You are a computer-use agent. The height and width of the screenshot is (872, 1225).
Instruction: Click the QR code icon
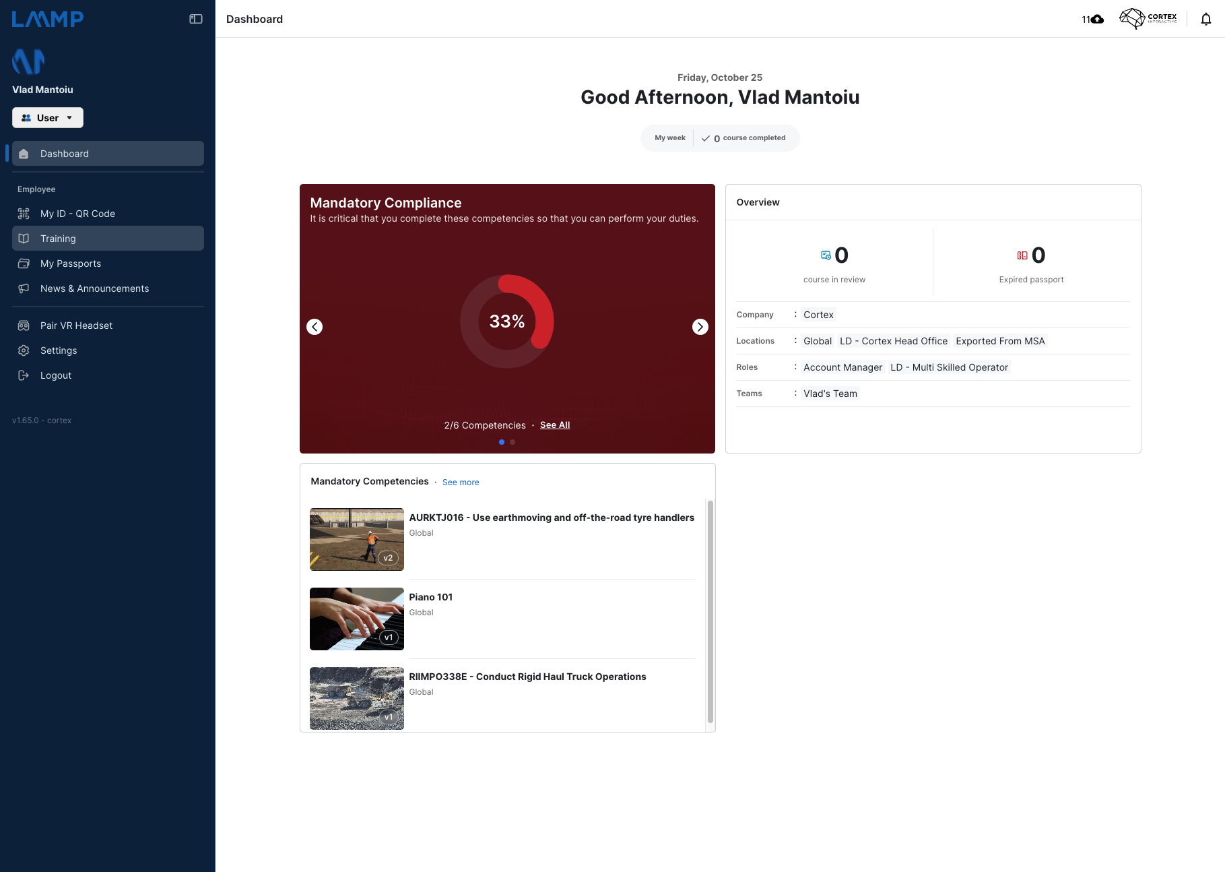[x=24, y=214]
